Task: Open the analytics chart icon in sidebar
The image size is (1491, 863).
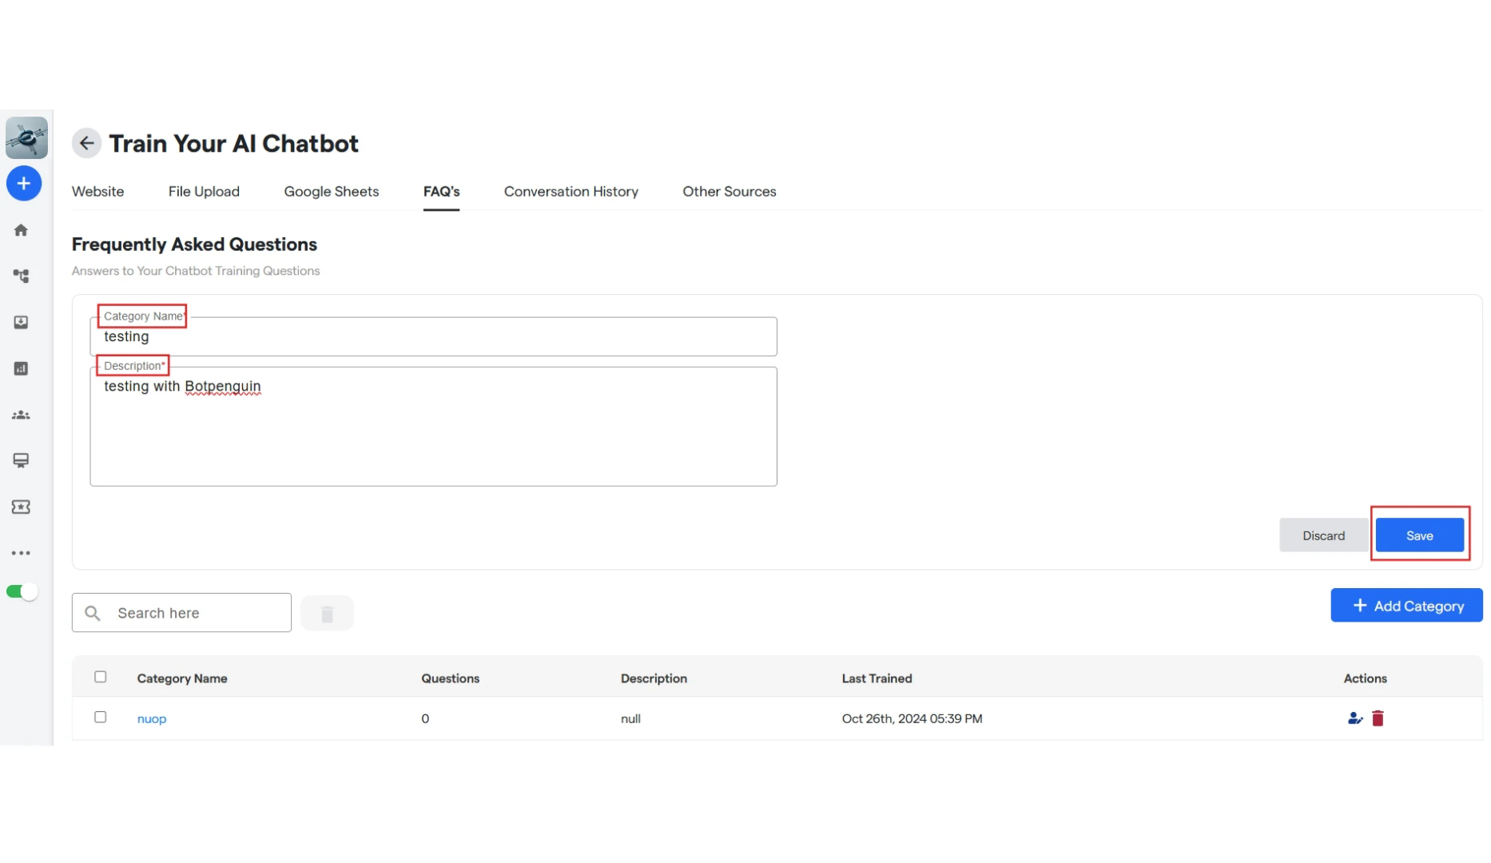Action: 22,368
